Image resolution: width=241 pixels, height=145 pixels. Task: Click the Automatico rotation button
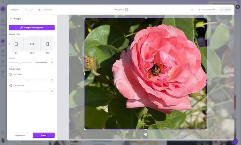41,62
